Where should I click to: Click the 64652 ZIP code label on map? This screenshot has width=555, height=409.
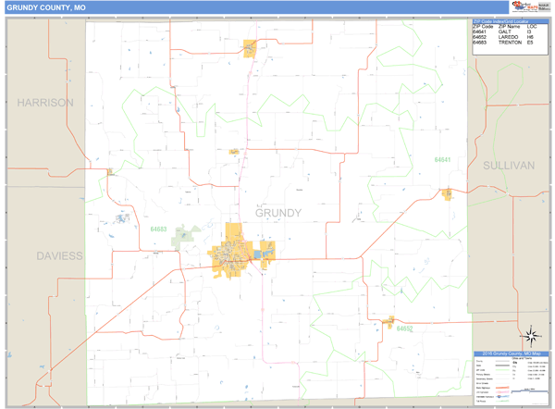[404, 328]
